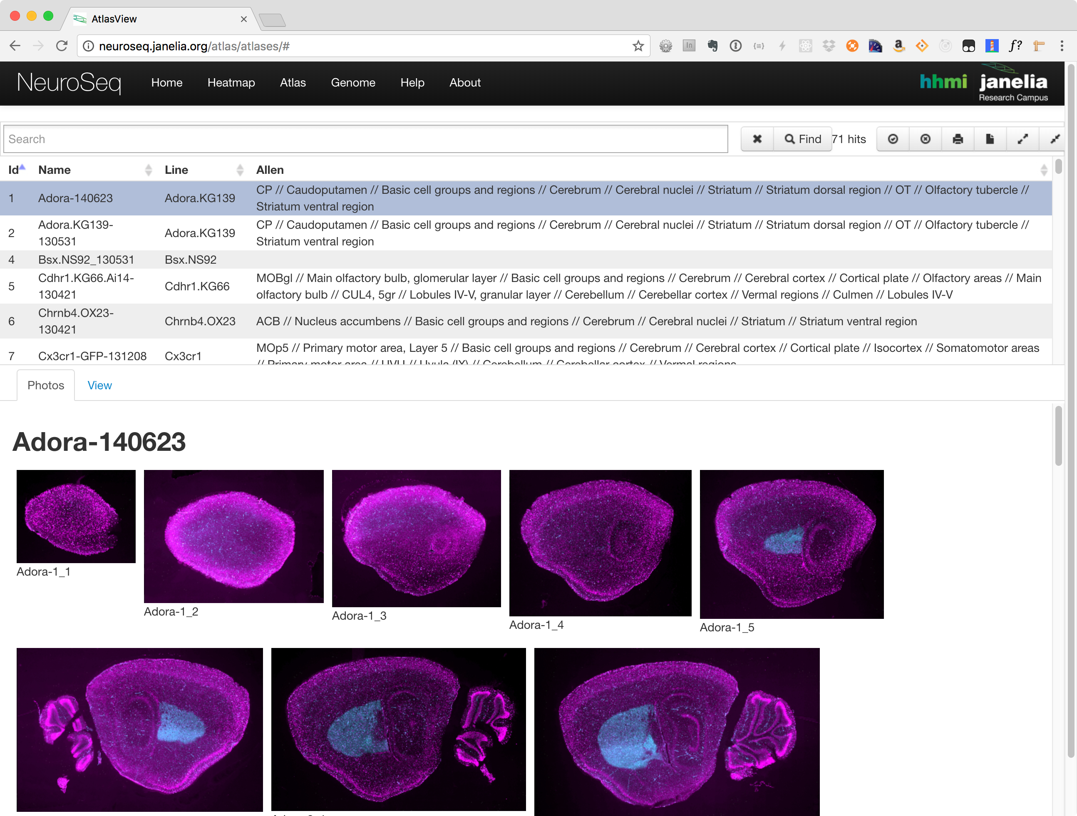Image resolution: width=1077 pixels, height=816 pixels.
Task: Click the Find button
Action: point(802,139)
